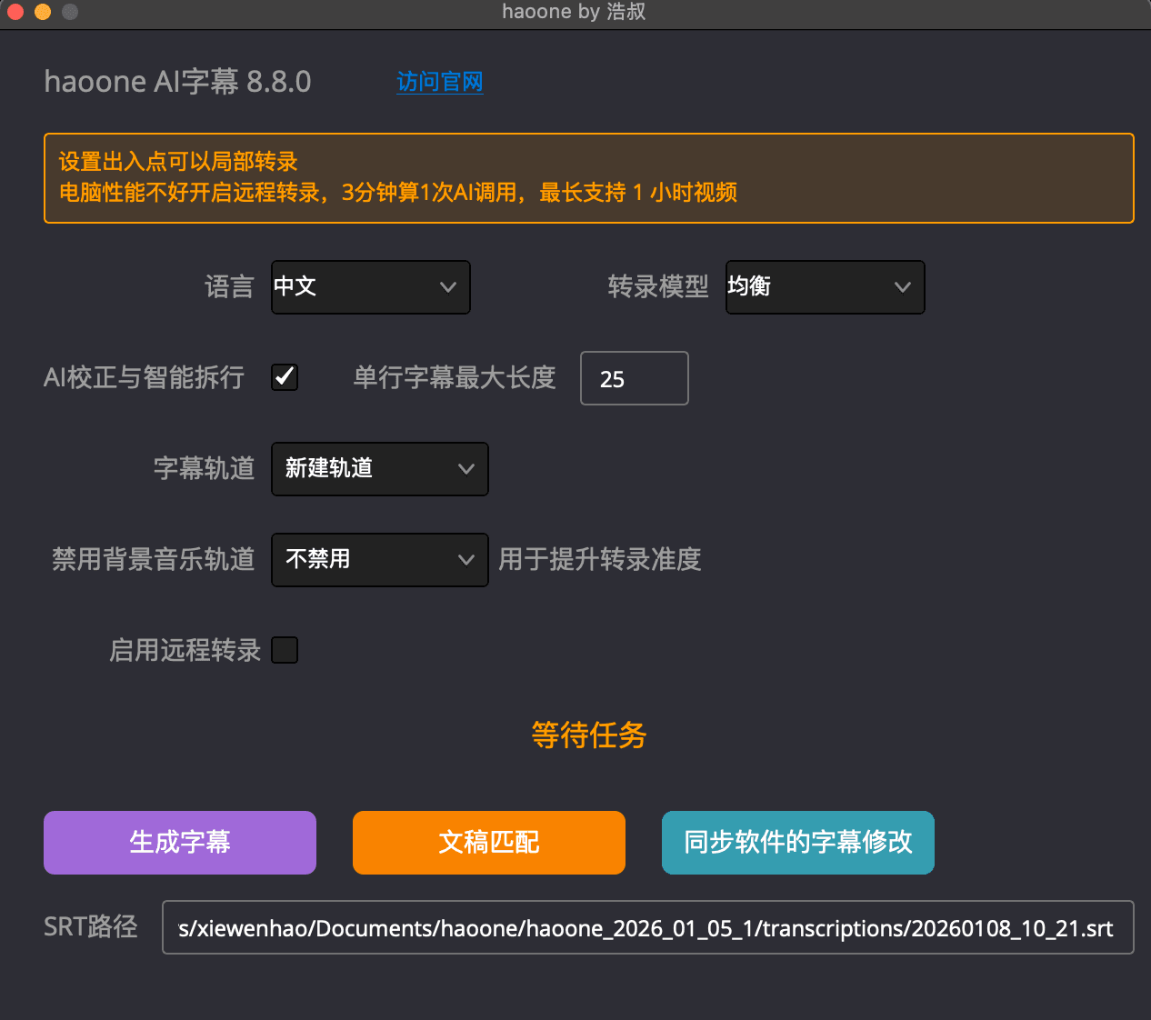Expand the 禁用背景音乐轨道 dropdown showing 不禁用
This screenshot has width=1151, height=1020.
click(379, 560)
